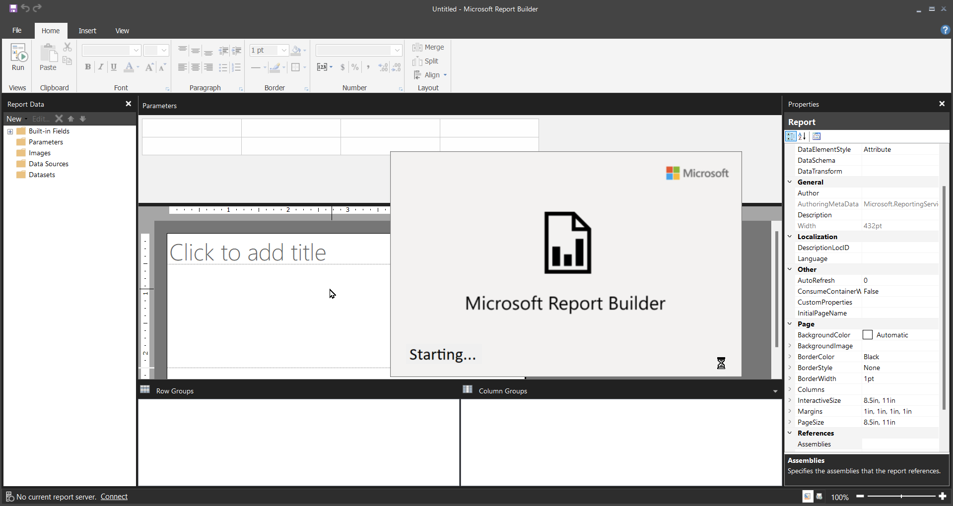Click the fill color paint bucket
Viewport: 953px width, 506px height.
[296, 50]
